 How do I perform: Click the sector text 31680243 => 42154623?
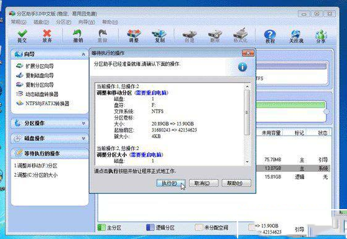(x=174, y=130)
